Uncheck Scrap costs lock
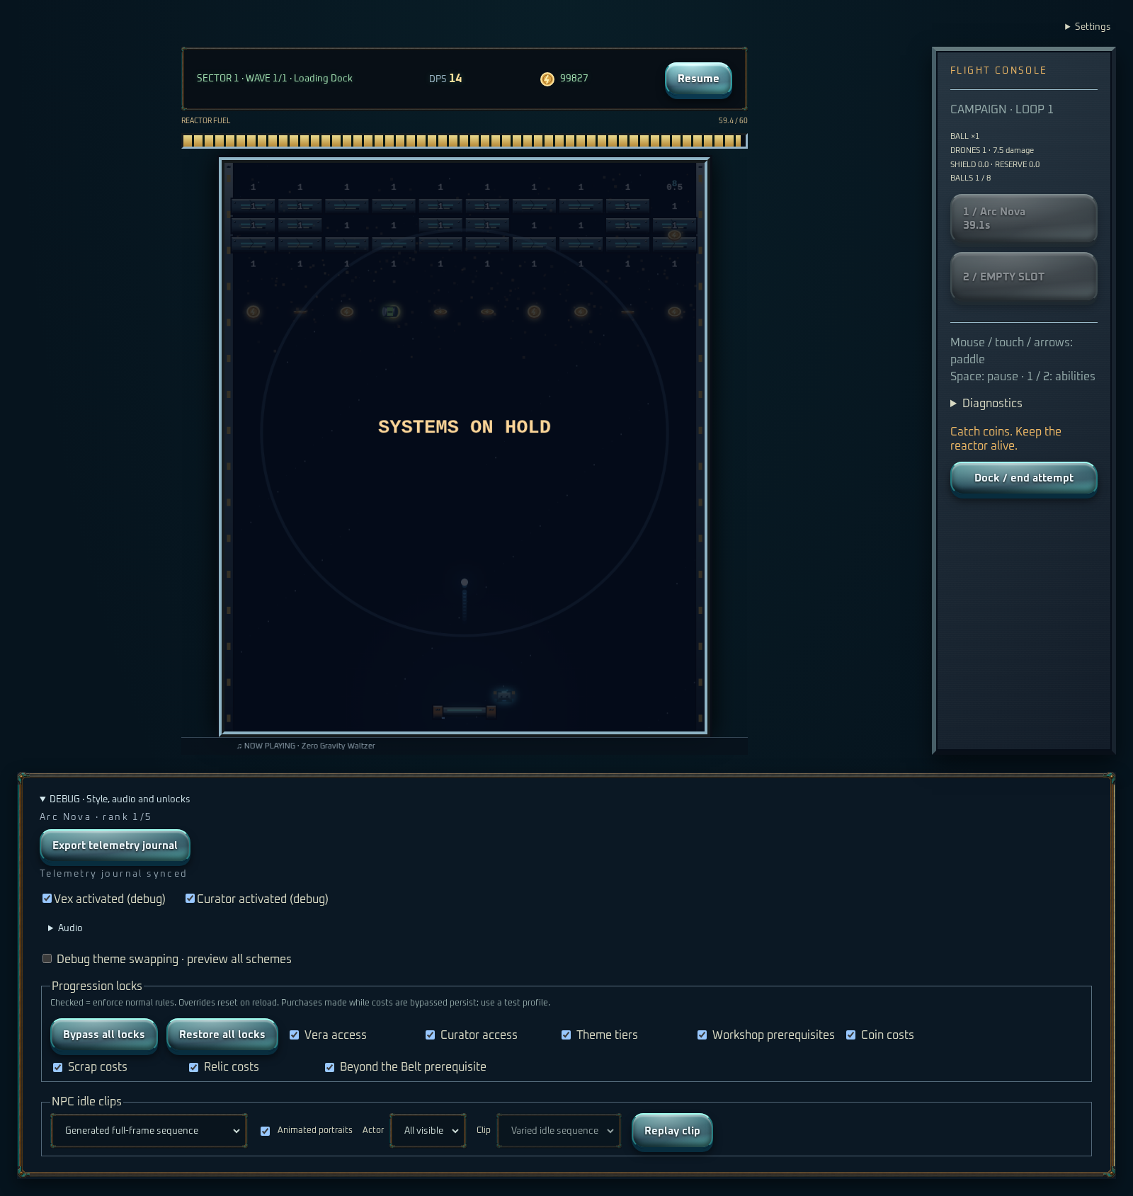The width and height of the screenshot is (1133, 1196). [x=57, y=1067]
